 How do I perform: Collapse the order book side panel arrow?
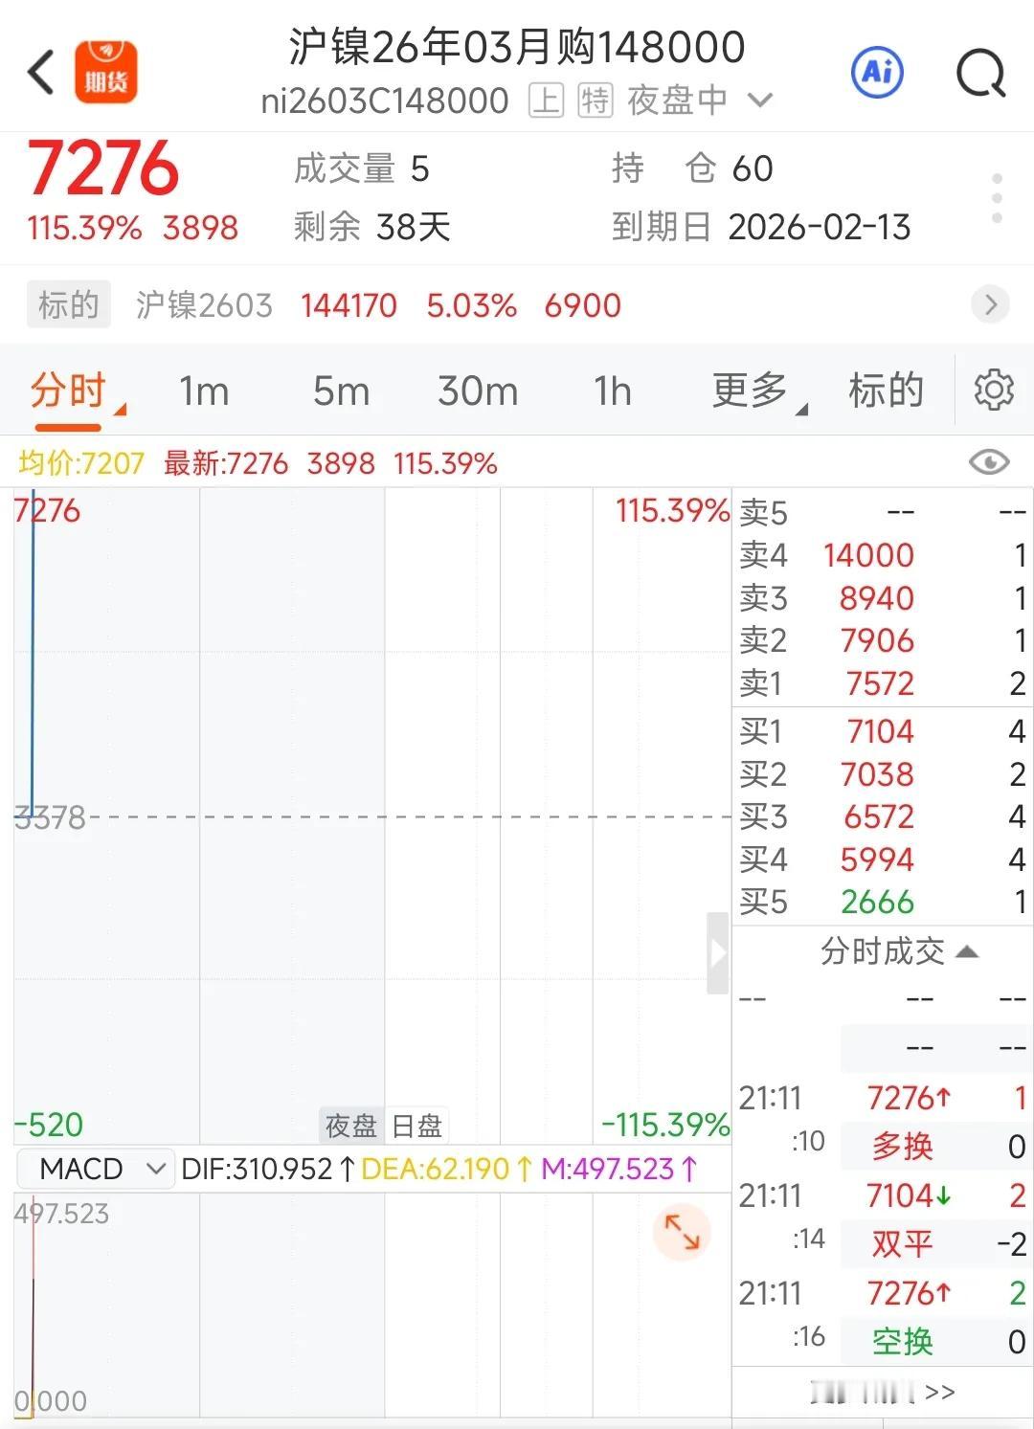(x=717, y=953)
